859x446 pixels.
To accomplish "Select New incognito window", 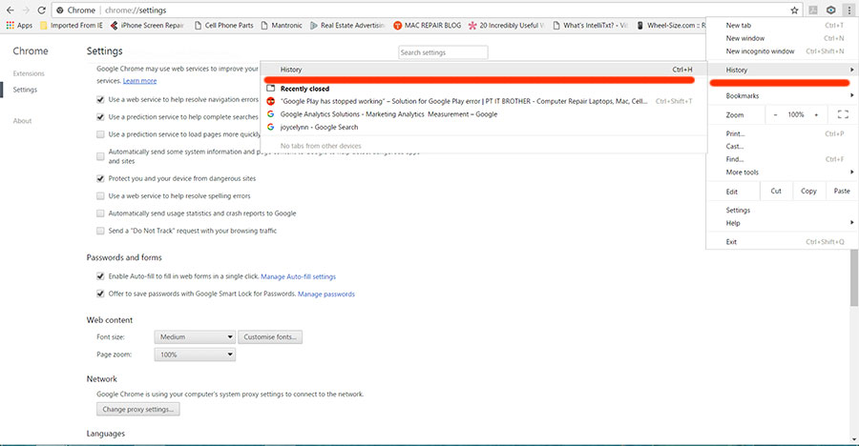I will (x=783, y=51).
